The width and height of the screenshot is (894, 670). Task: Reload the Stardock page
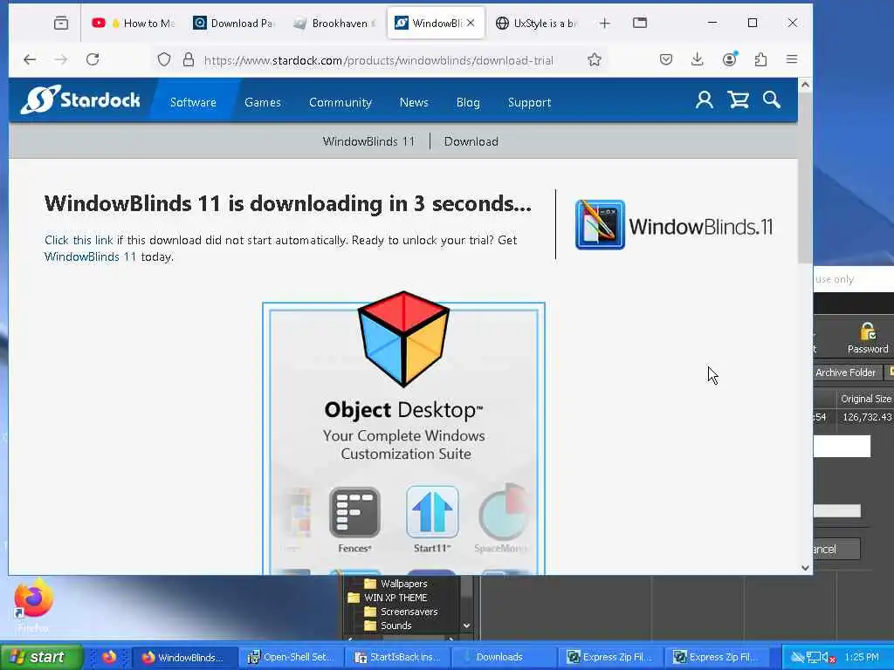coord(93,59)
